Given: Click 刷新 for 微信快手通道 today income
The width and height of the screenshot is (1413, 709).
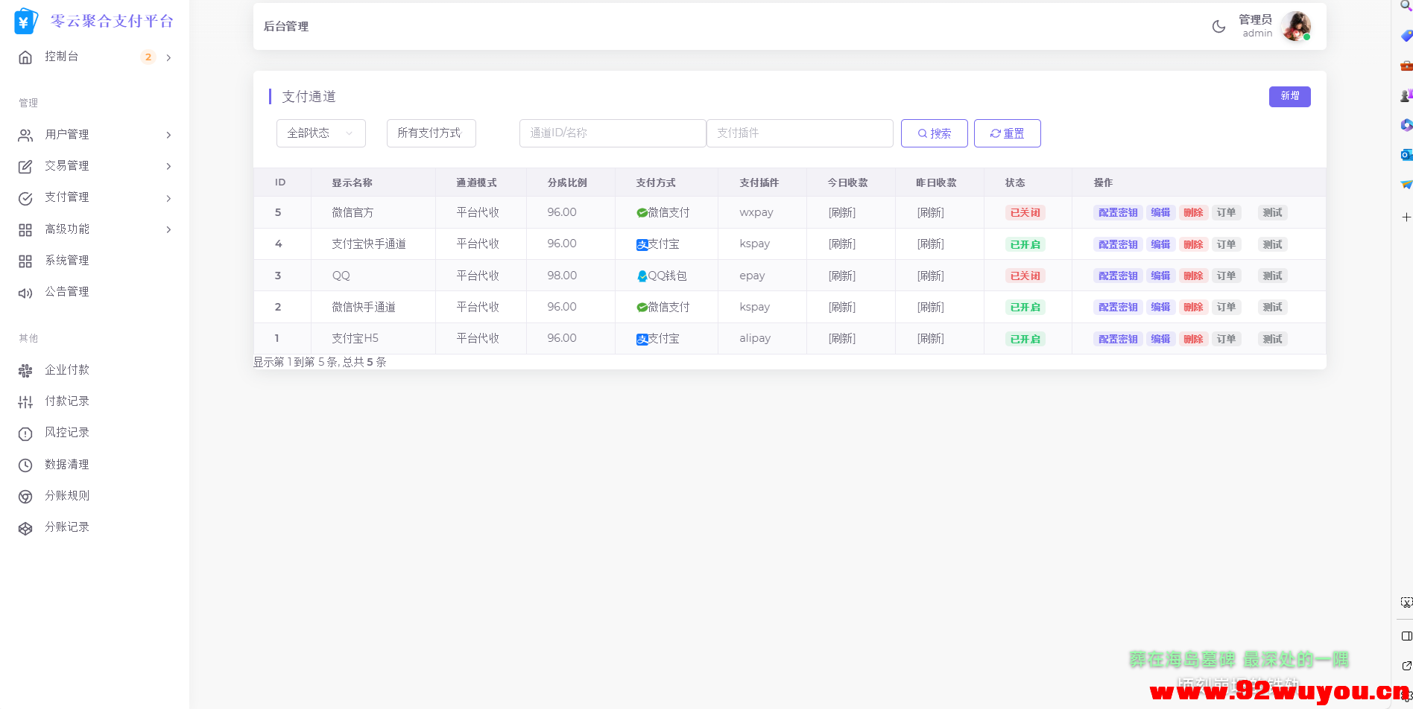Looking at the screenshot, I should point(841,306).
